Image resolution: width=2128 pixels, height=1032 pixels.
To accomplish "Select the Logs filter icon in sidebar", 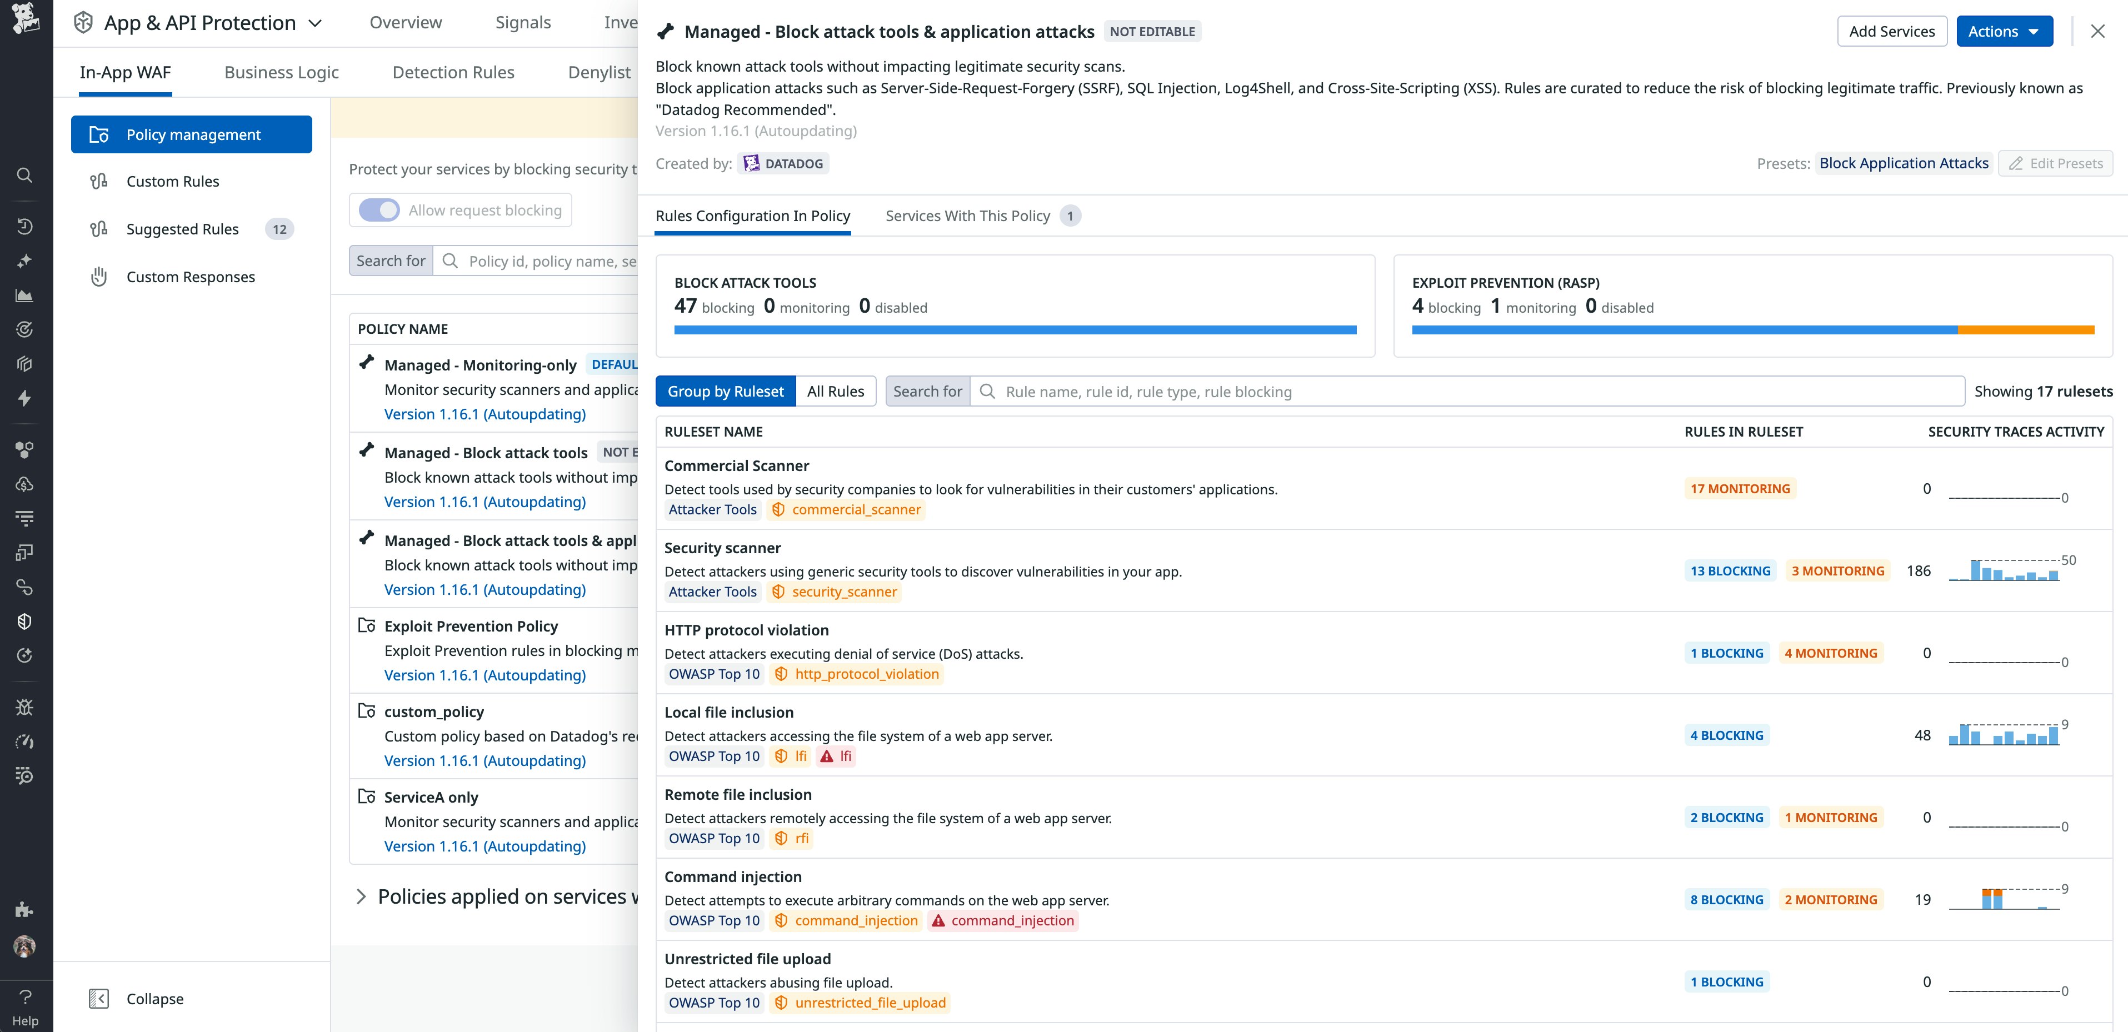I will (25, 518).
